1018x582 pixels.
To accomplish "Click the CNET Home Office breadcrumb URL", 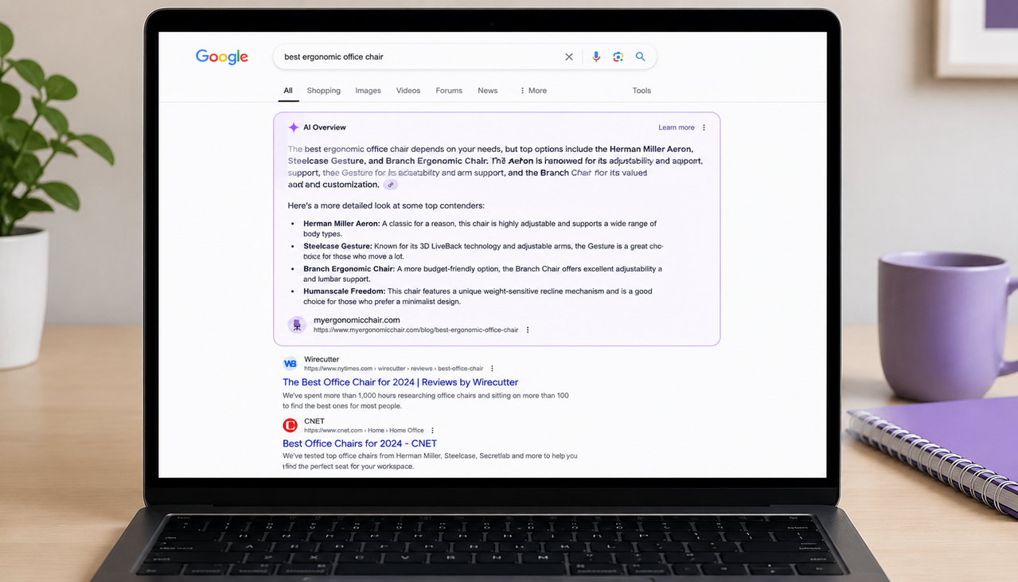I will pos(364,431).
